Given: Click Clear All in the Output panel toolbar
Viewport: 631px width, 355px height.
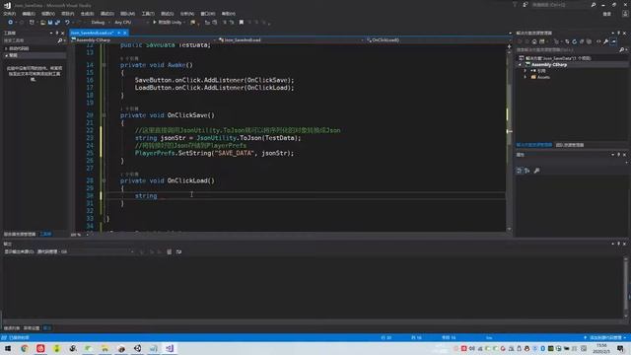Looking at the screenshot, I should coord(169,252).
